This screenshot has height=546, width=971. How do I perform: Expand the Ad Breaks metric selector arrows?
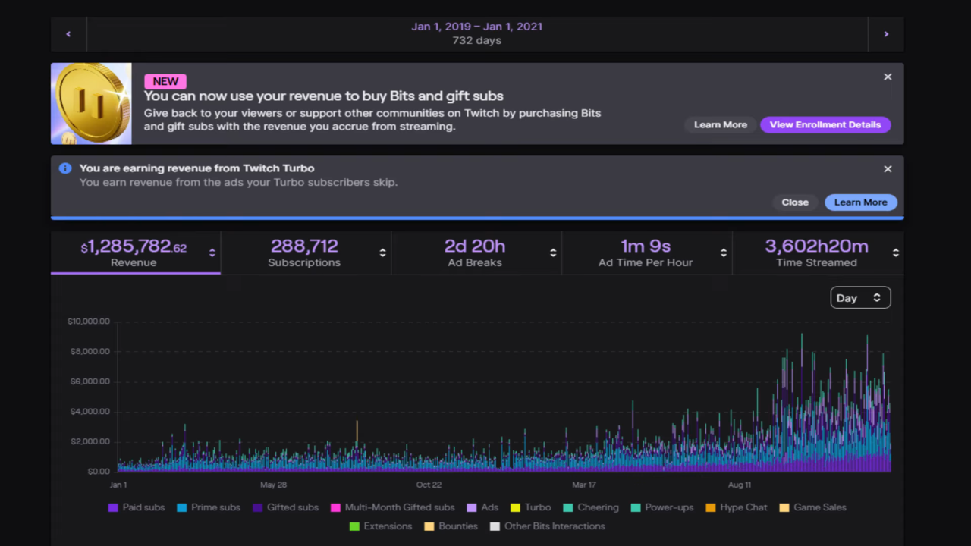pos(553,253)
